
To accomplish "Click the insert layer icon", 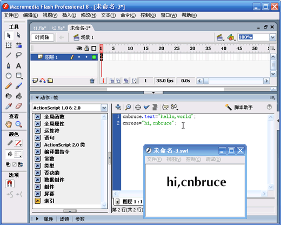I will click(x=35, y=81).
